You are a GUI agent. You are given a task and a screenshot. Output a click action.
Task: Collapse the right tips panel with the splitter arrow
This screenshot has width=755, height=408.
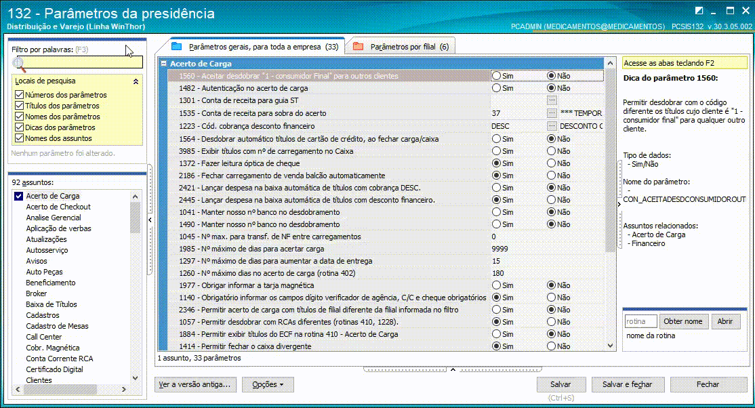pyautogui.click(x=619, y=204)
